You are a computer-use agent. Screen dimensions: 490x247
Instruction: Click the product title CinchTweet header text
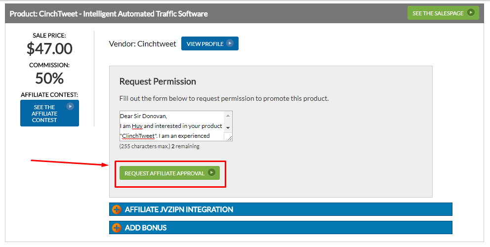tap(109, 14)
